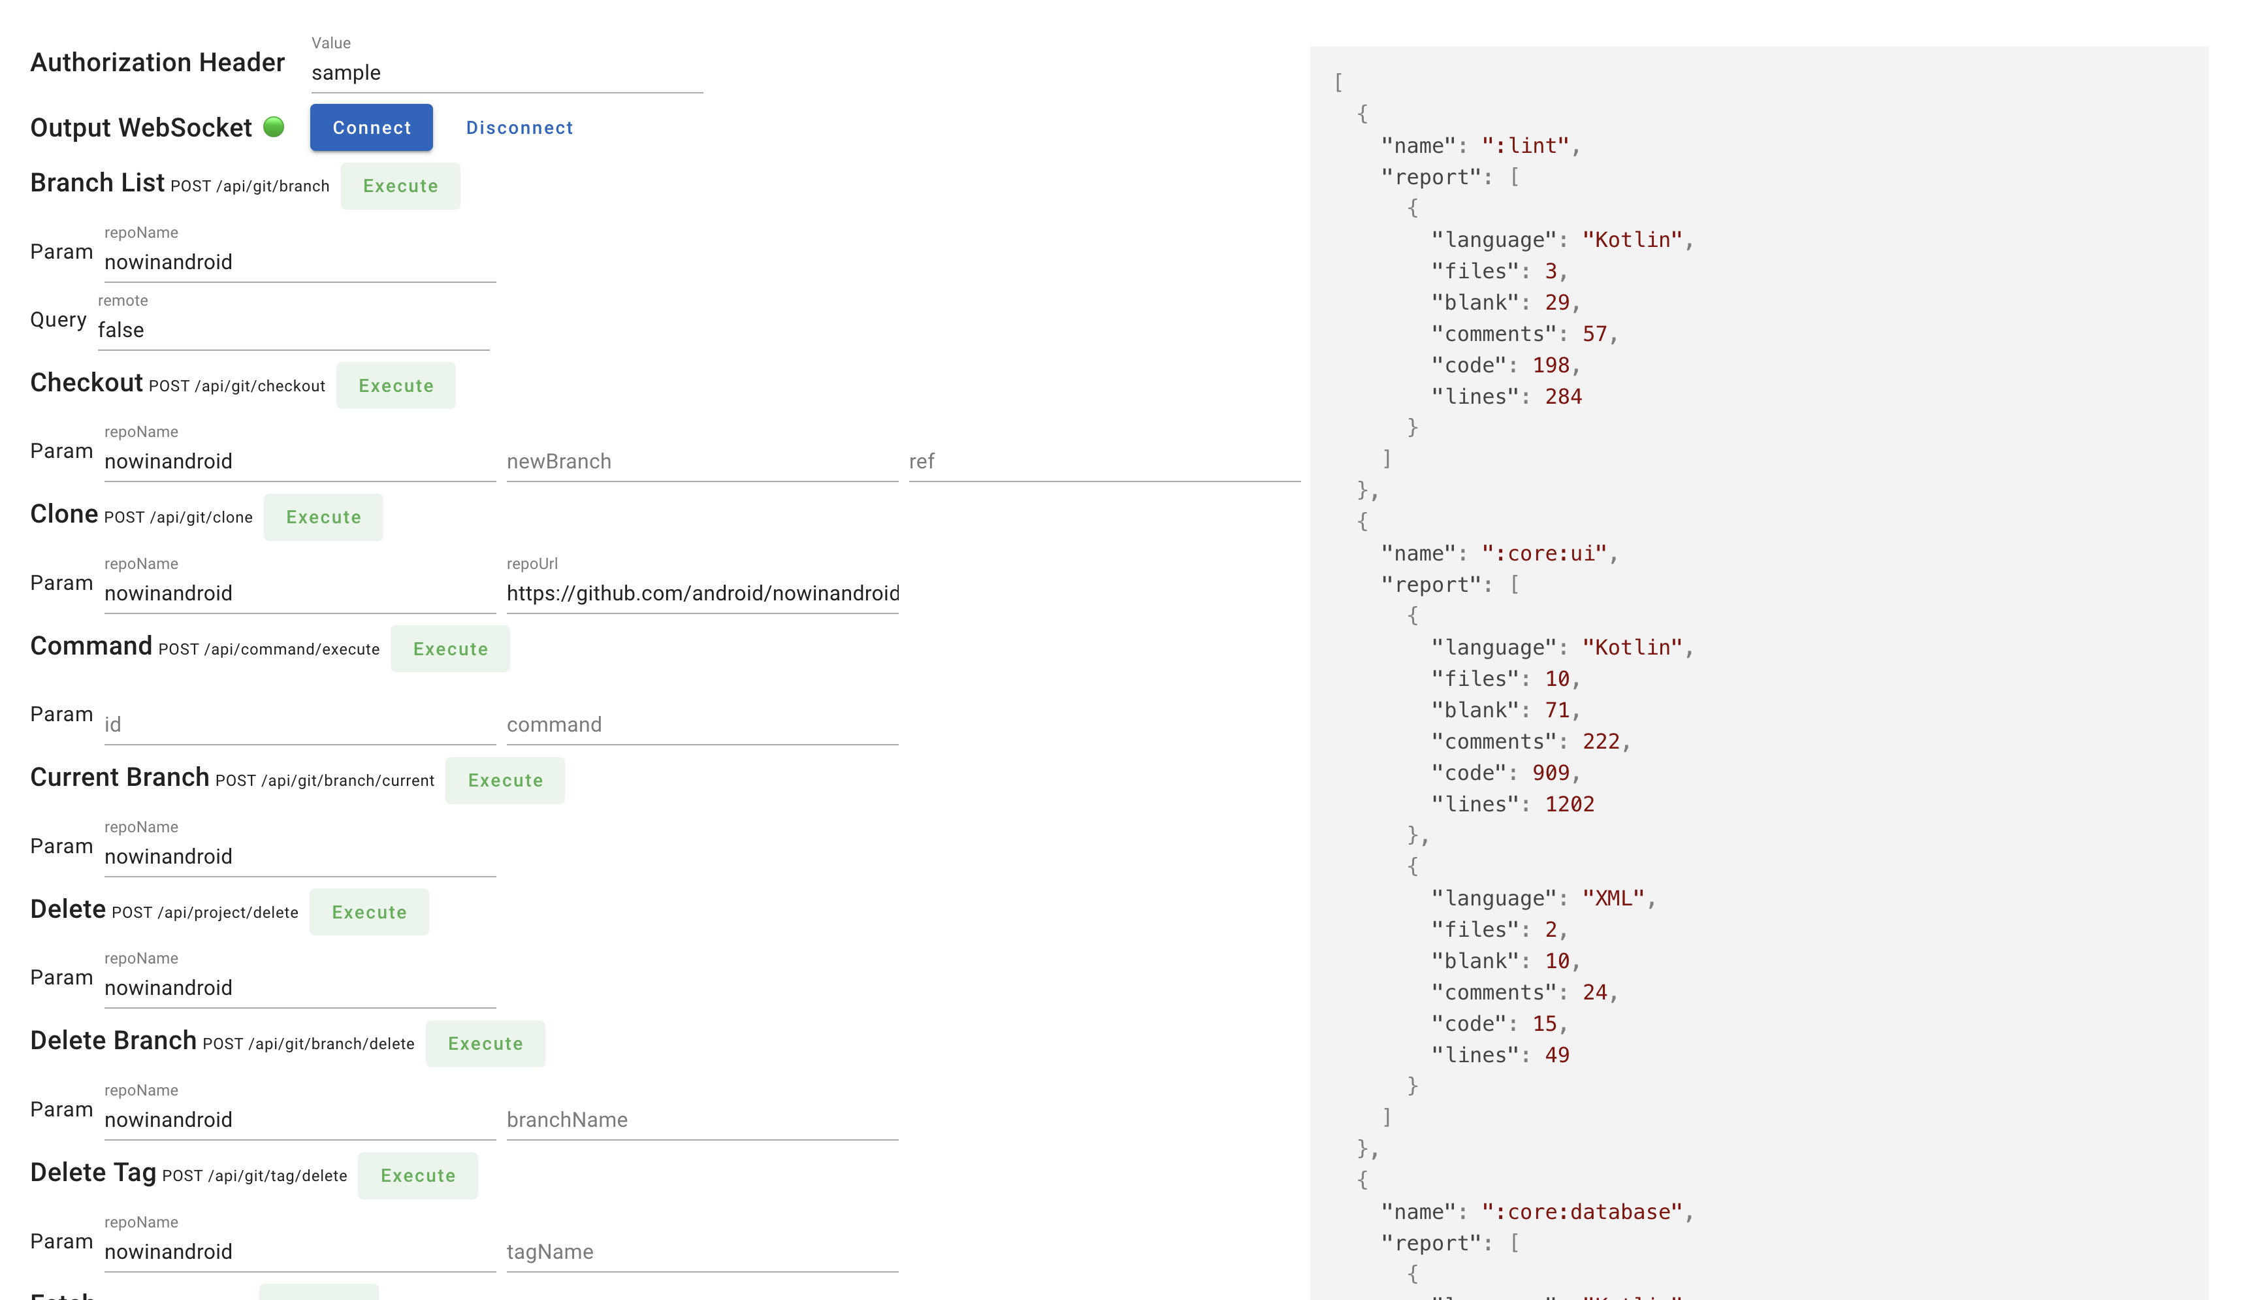Click the green WebSocket status indicator
The height and width of the screenshot is (1300, 2256).
tap(274, 127)
